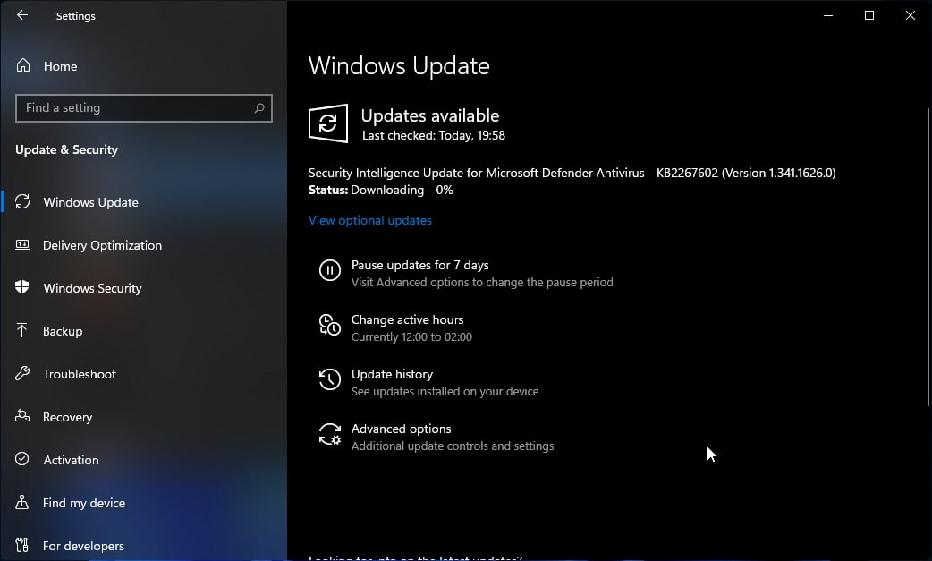
Task: Focus the Find a setting search box
Action: pos(144,108)
